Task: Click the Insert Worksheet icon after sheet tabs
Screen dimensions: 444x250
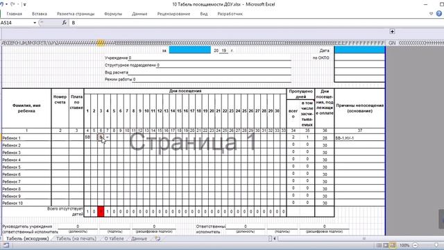Action: pyautogui.click(x=157, y=239)
